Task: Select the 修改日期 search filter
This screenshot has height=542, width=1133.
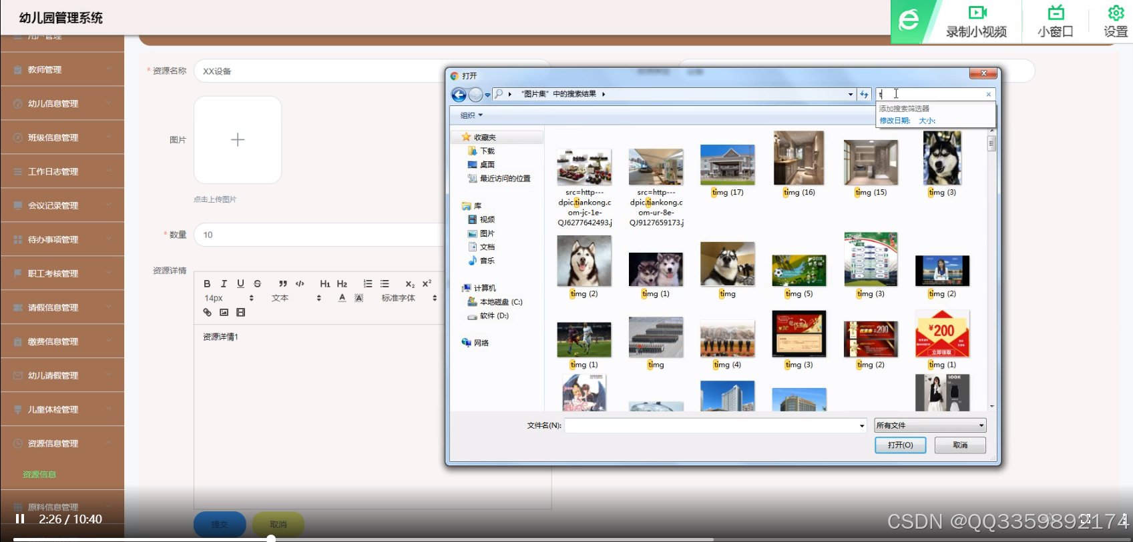Action: coord(895,121)
